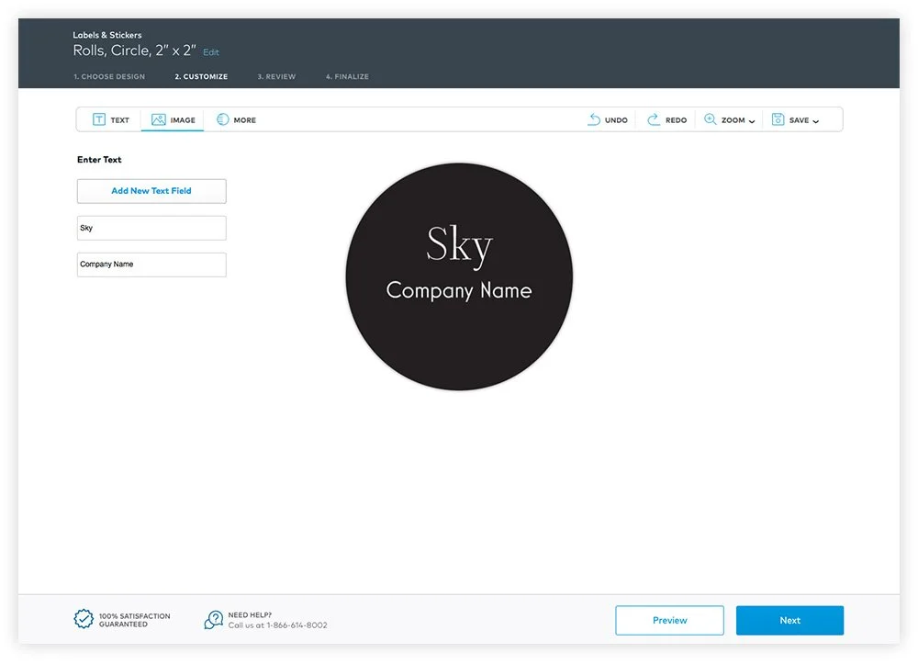Click the blue Next button
This screenshot has width=918, height=664.
789,620
